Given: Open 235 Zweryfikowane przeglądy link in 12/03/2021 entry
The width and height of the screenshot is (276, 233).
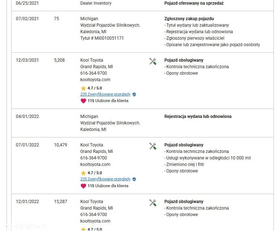Looking at the screenshot, I should pos(105,94).
